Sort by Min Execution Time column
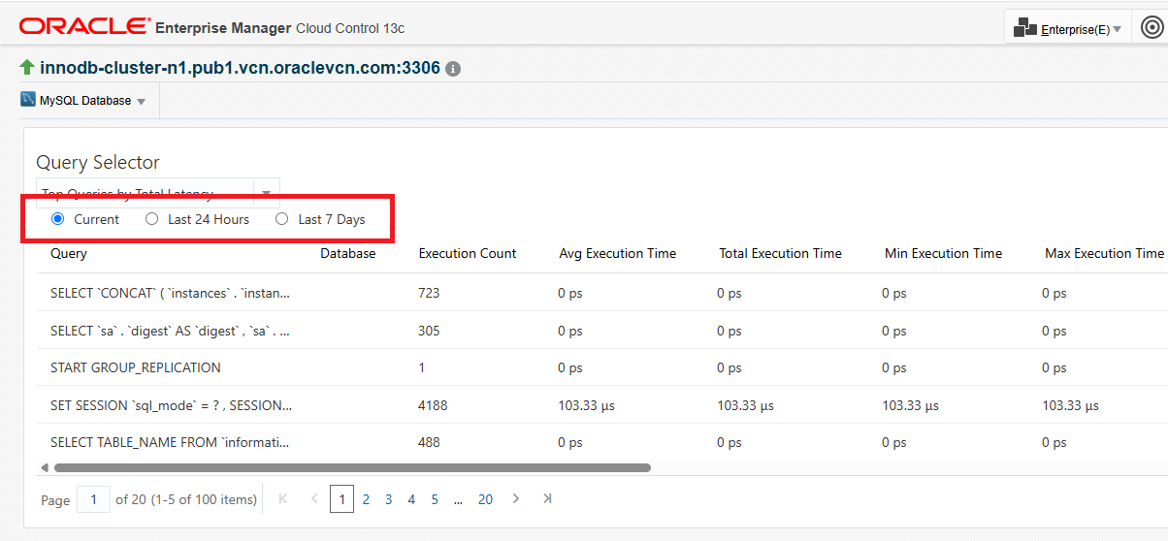Viewport: 1168px width, 541px height. click(x=944, y=253)
